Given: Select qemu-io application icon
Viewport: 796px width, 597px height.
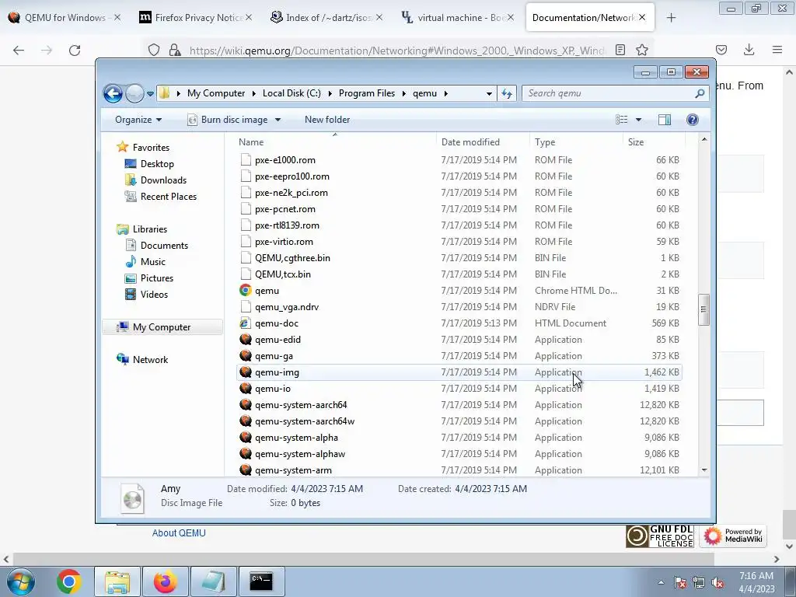Looking at the screenshot, I should (x=246, y=389).
